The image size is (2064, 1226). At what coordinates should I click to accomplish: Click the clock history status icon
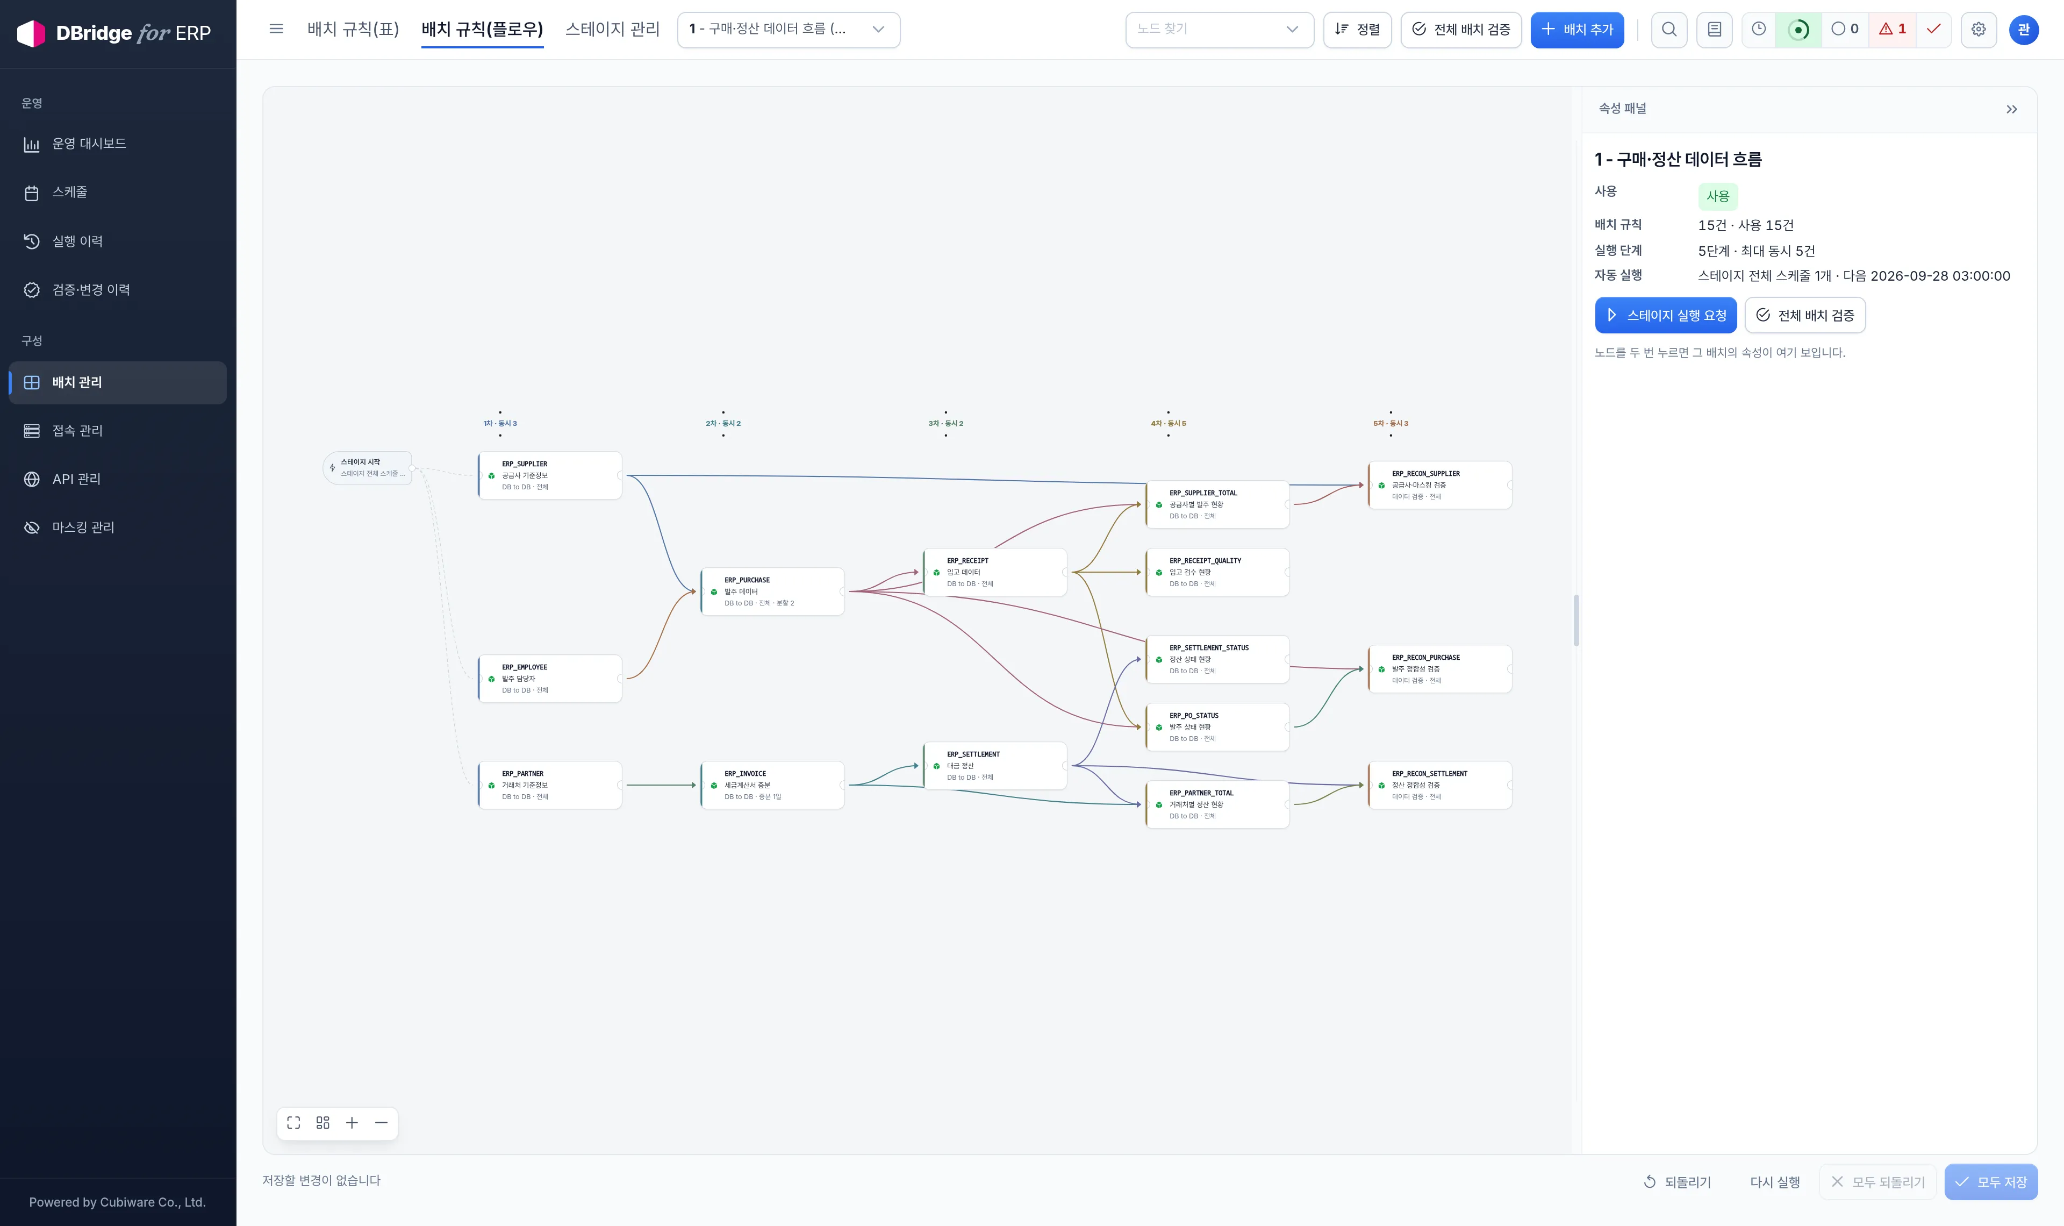point(1759,30)
